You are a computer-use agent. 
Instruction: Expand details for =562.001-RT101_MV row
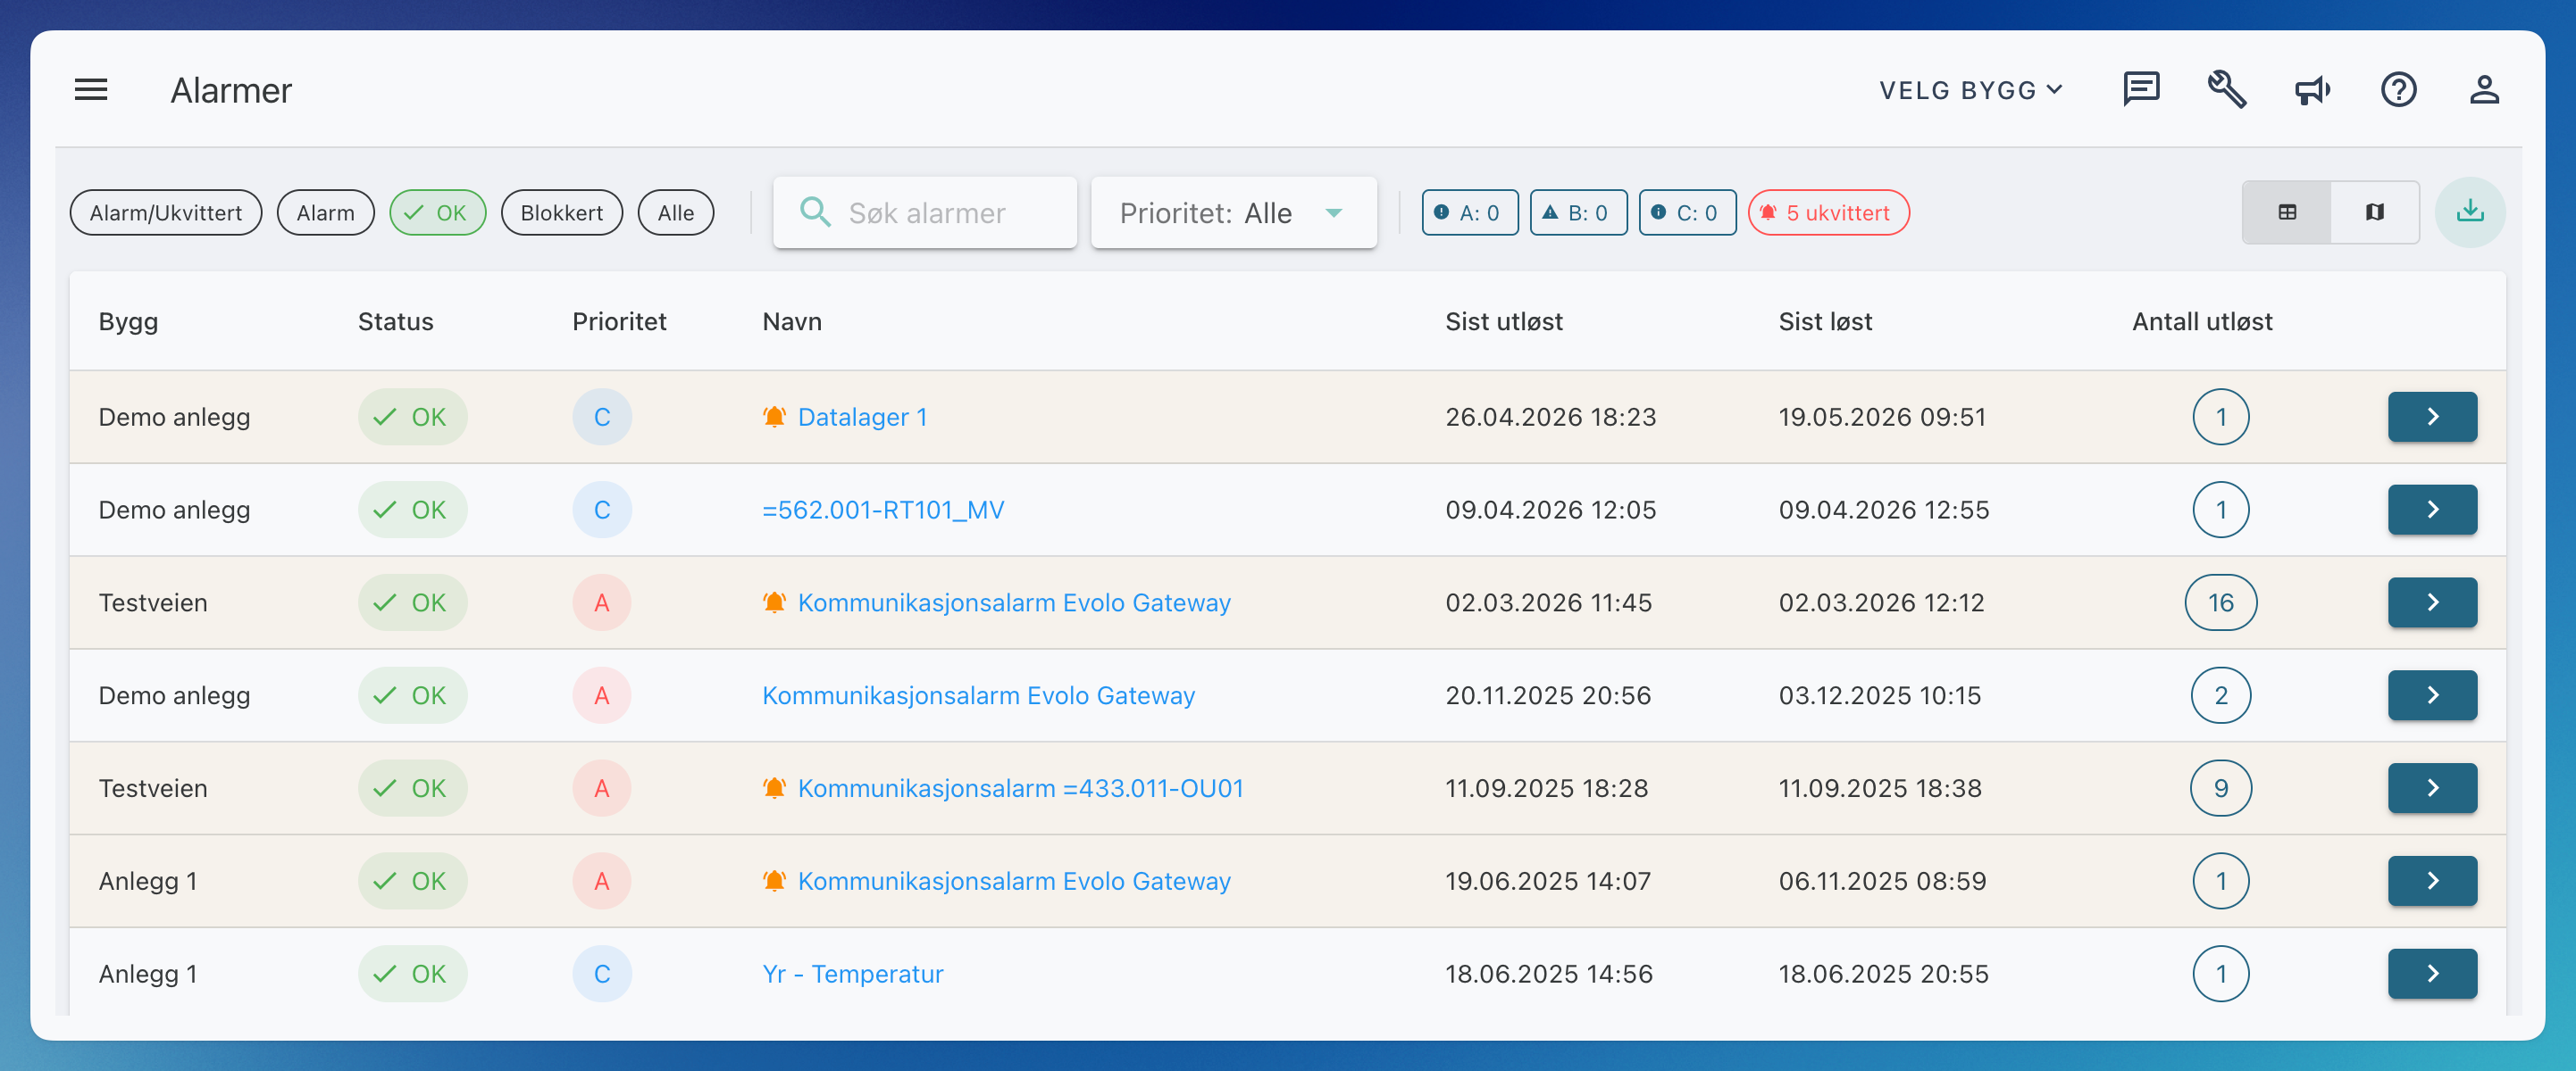(x=2432, y=510)
